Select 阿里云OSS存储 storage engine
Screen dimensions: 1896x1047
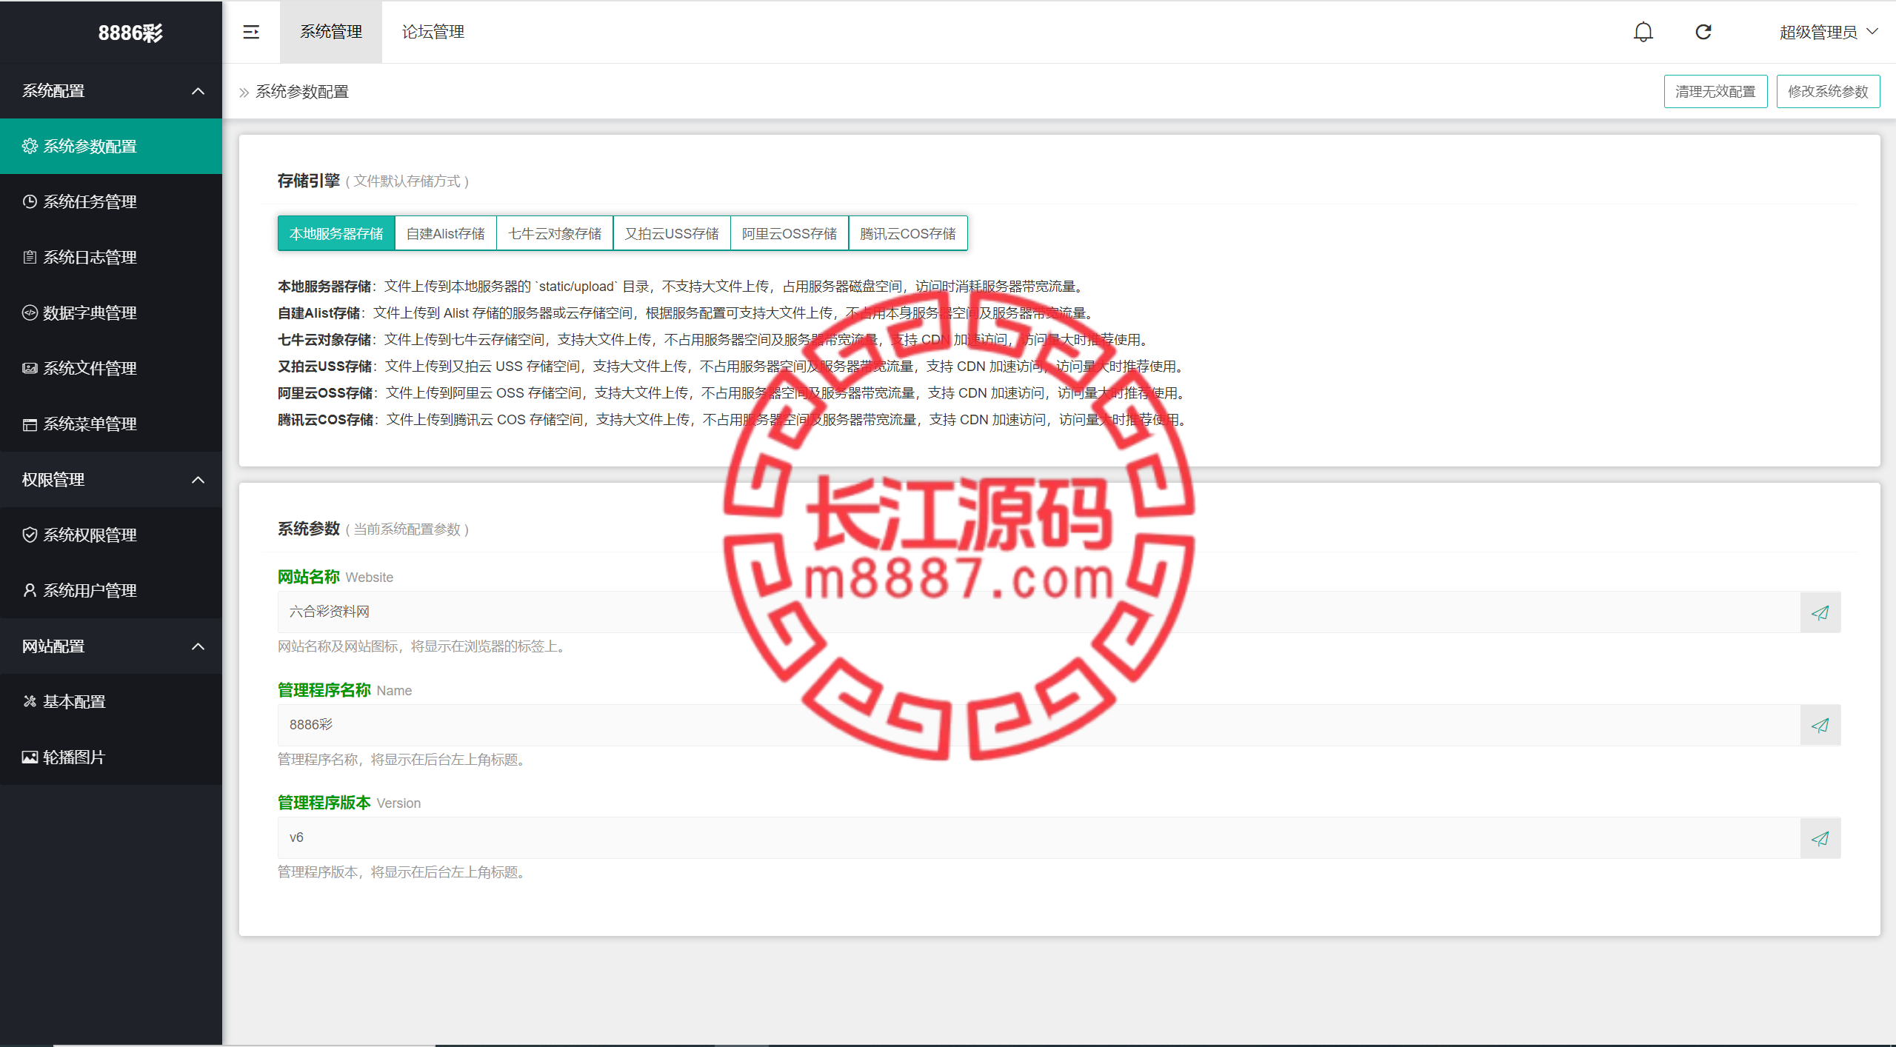click(790, 233)
